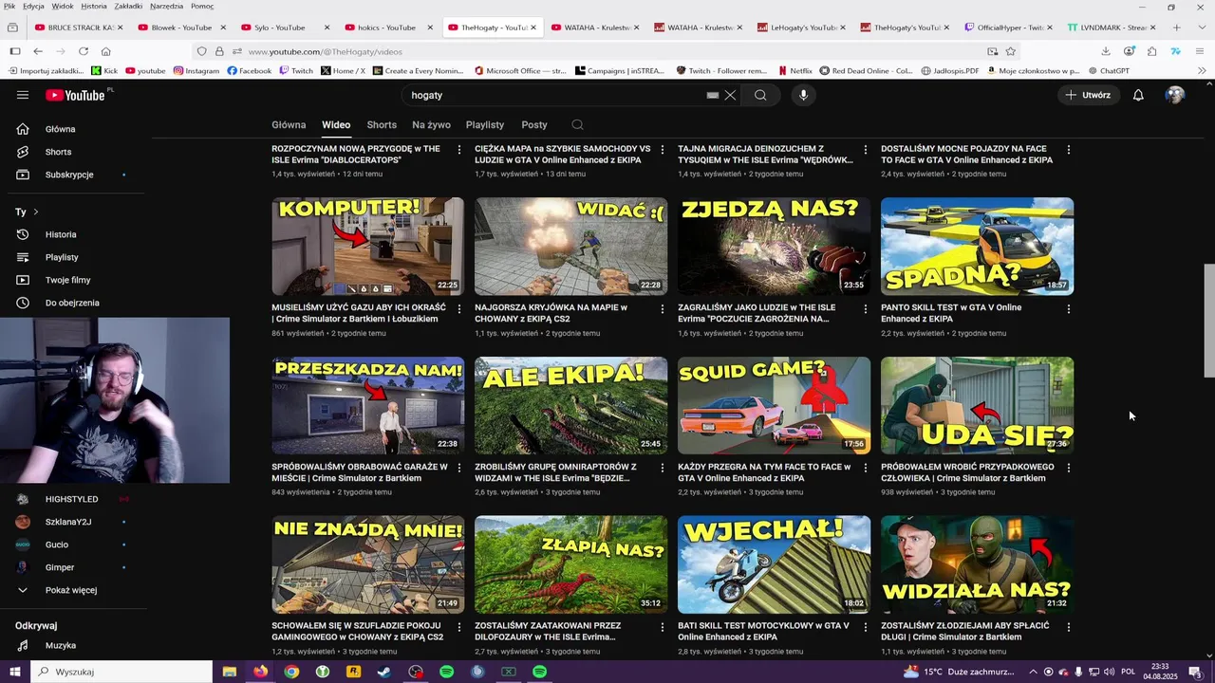Open File Explorer from the taskbar

[x=229, y=672]
